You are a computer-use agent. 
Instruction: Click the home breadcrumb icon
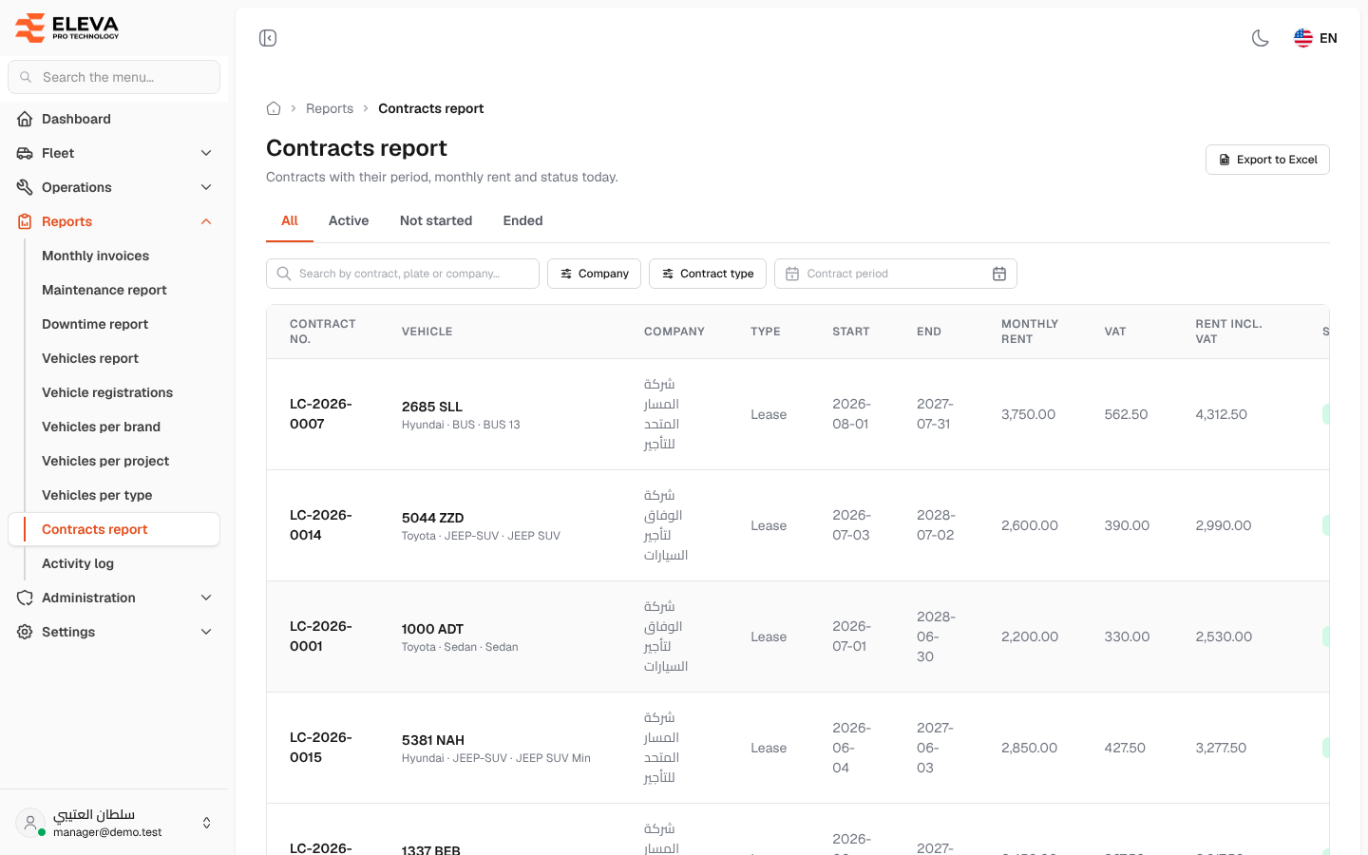(274, 108)
